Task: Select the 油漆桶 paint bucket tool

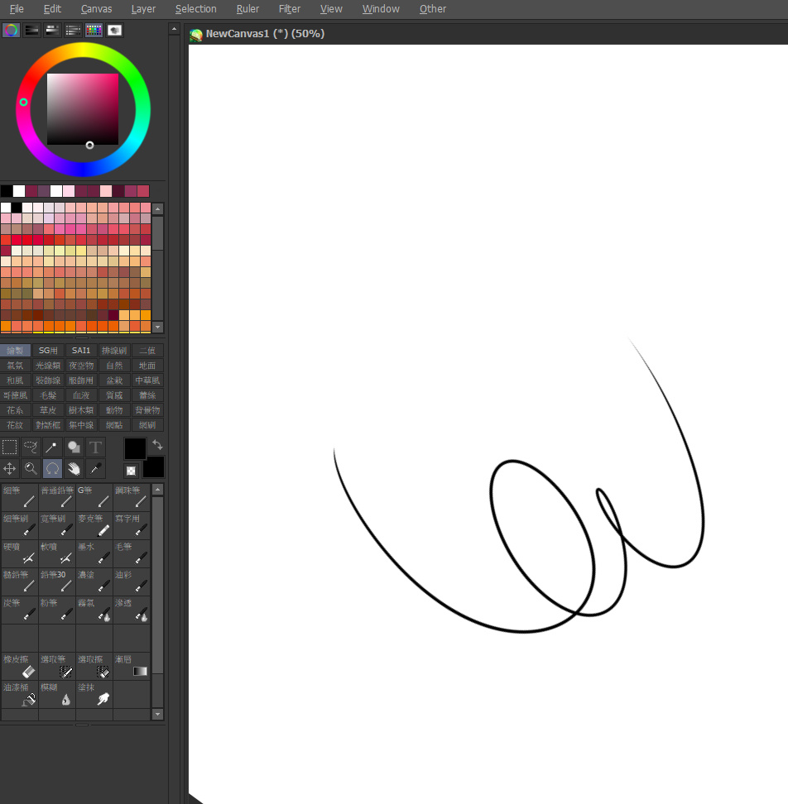Action: point(20,694)
